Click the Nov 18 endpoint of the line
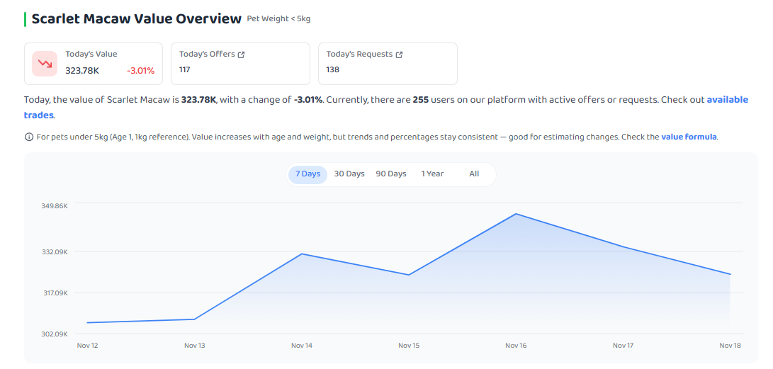This screenshot has height=369, width=773. tap(730, 274)
